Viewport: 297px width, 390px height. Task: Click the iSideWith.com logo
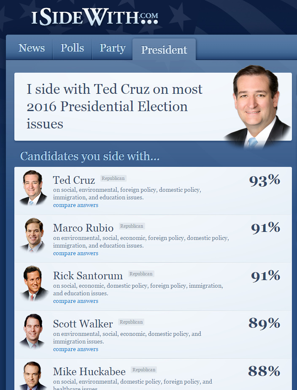(x=94, y=17)
